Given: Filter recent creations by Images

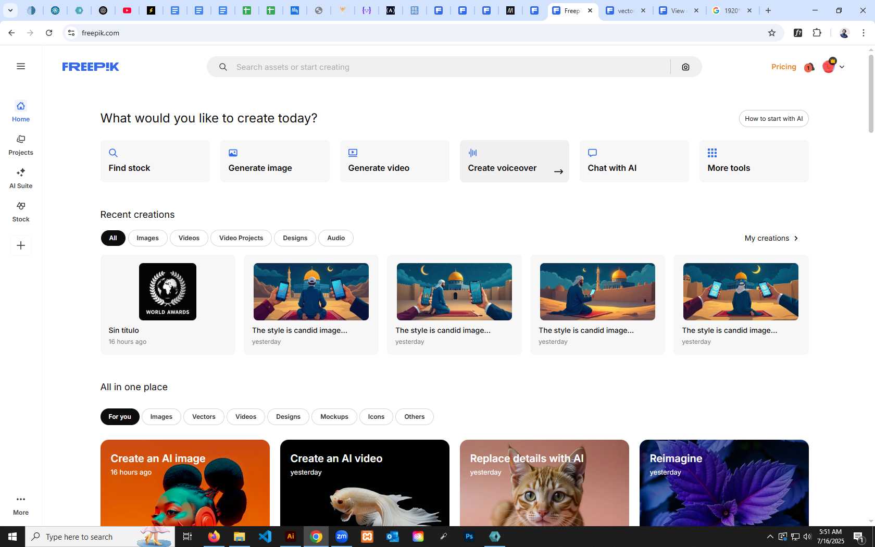Looking at the screenshot, I should [x=147, y=238].
